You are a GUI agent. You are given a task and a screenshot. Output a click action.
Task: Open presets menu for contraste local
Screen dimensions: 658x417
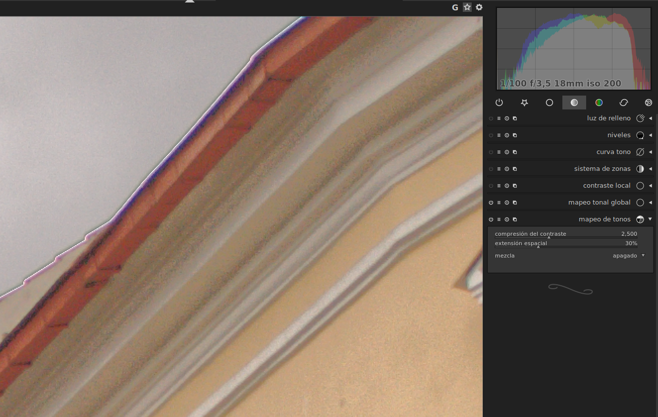(x=499, y=186)
